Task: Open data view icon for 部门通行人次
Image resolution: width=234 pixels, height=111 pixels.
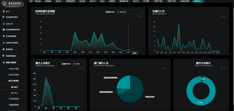Action: pos(164,68)
